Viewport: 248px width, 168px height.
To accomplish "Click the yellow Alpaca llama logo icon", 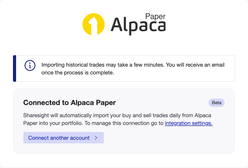I will (x=93, y=24).
